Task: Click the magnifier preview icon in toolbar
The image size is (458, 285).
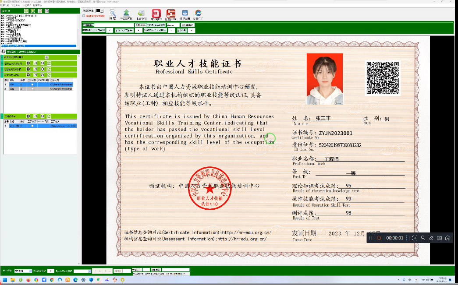Action: pos(113,13)
